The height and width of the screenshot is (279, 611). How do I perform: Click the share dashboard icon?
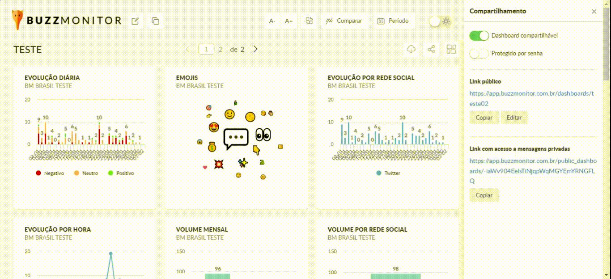431,49
